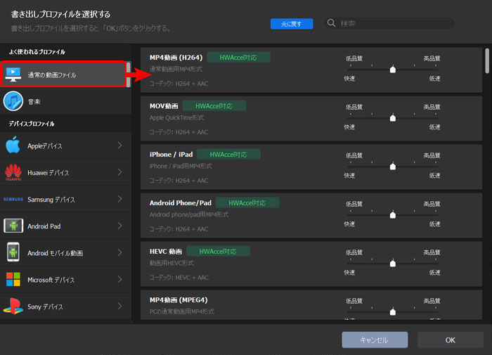The width and height of the screenshot is (492, 355).
Task: Click the quality slider for iPhone / iPad
Action: pyautogui.click(x=392, y=166)
